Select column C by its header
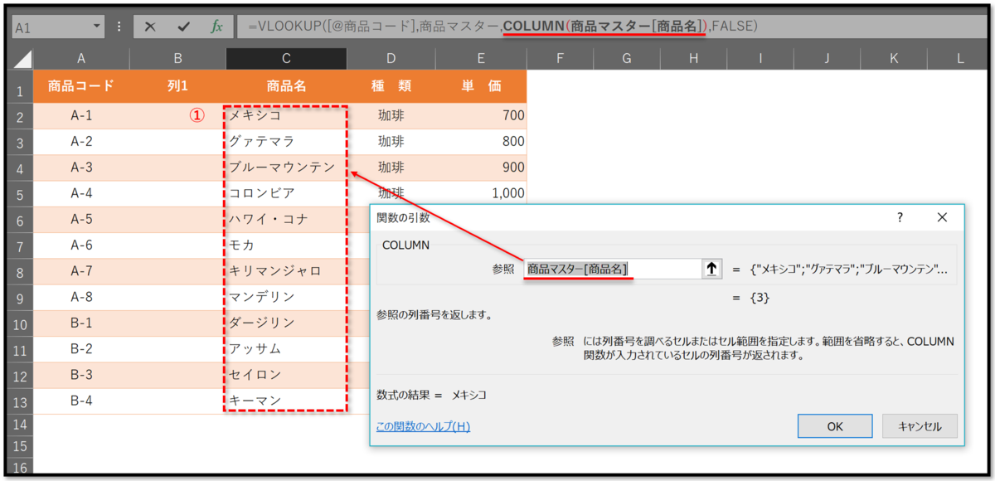Viewport: 995px width, 481px height. [286, 58]
